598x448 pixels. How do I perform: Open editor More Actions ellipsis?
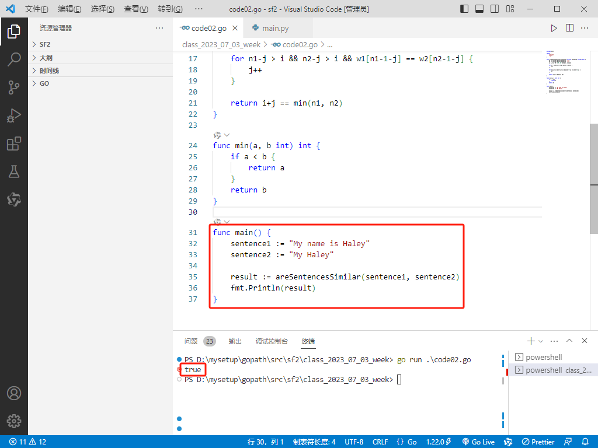(585, 28)
